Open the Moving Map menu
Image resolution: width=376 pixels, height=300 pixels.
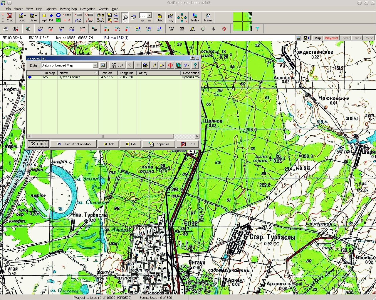tap(68, 9)
